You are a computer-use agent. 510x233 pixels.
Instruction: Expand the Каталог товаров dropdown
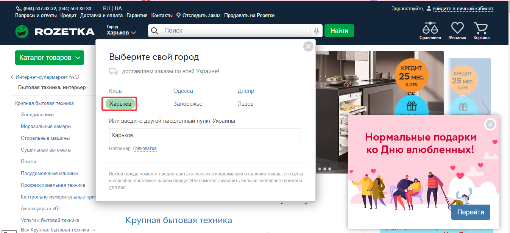click(50, 58)
